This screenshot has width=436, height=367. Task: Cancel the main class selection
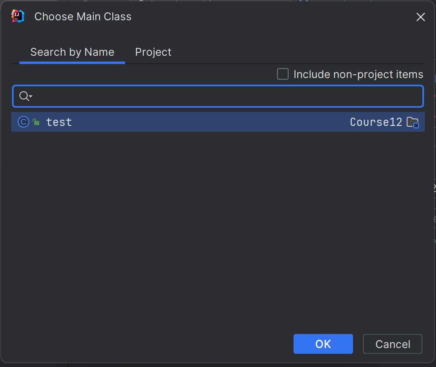392,343
